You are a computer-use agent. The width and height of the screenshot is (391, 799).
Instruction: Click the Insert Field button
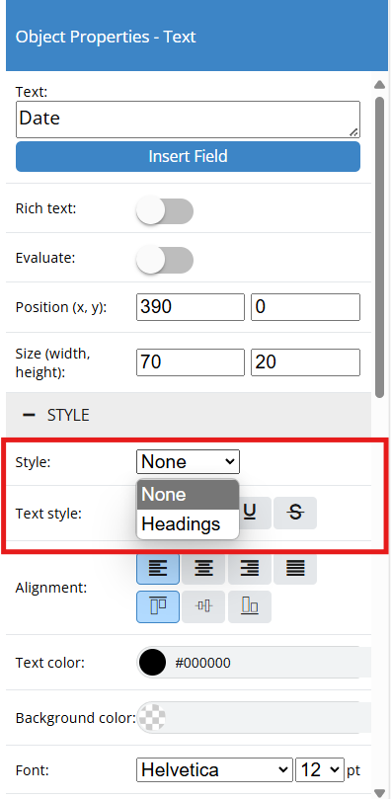click(x=188, y=156)
